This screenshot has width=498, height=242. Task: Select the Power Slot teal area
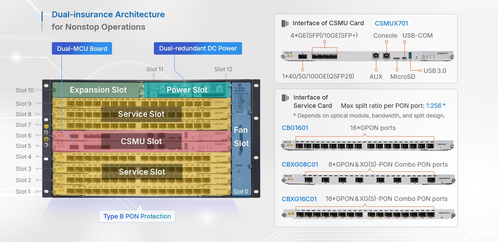point(187,90)
